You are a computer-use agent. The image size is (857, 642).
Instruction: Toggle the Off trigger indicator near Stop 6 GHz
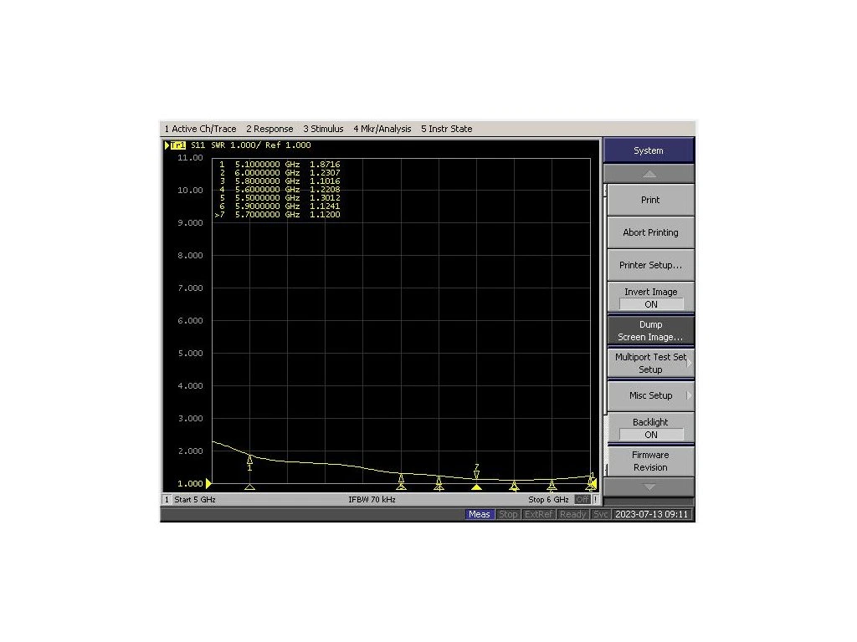[x=583, y=499]
